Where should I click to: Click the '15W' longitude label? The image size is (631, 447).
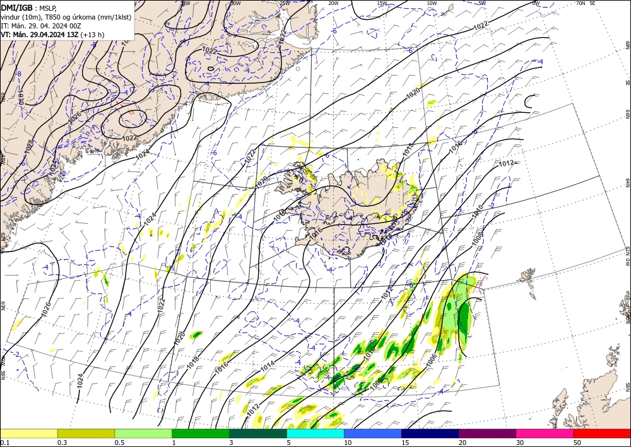(382, 3)
